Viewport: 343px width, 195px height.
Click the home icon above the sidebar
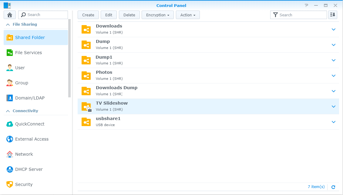(9, 15)
